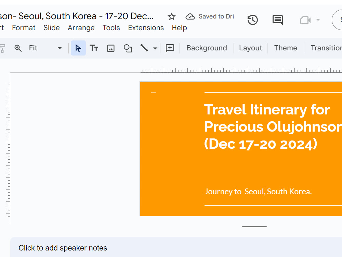The width and height of the screenshot is (342, 257).
Task: Open the Layout options
Action: pos(251,48)
